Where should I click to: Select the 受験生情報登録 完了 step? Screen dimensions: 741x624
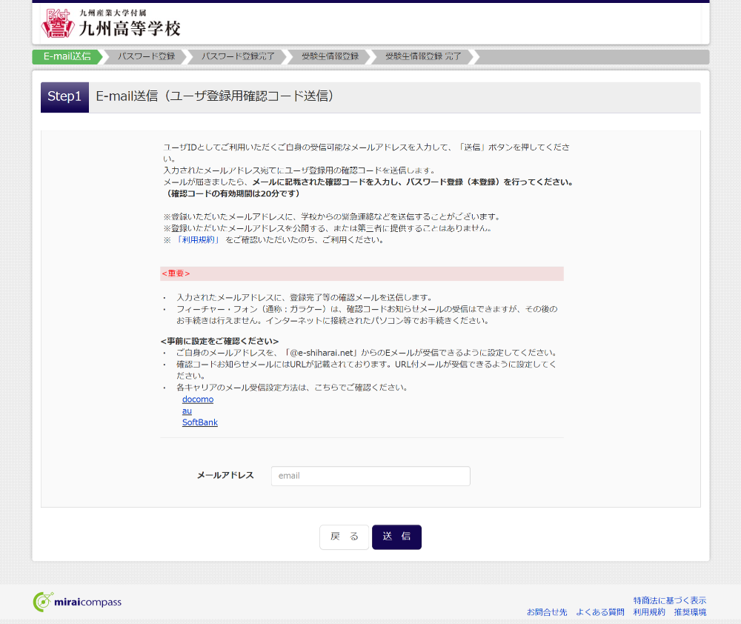click(423, 56)
